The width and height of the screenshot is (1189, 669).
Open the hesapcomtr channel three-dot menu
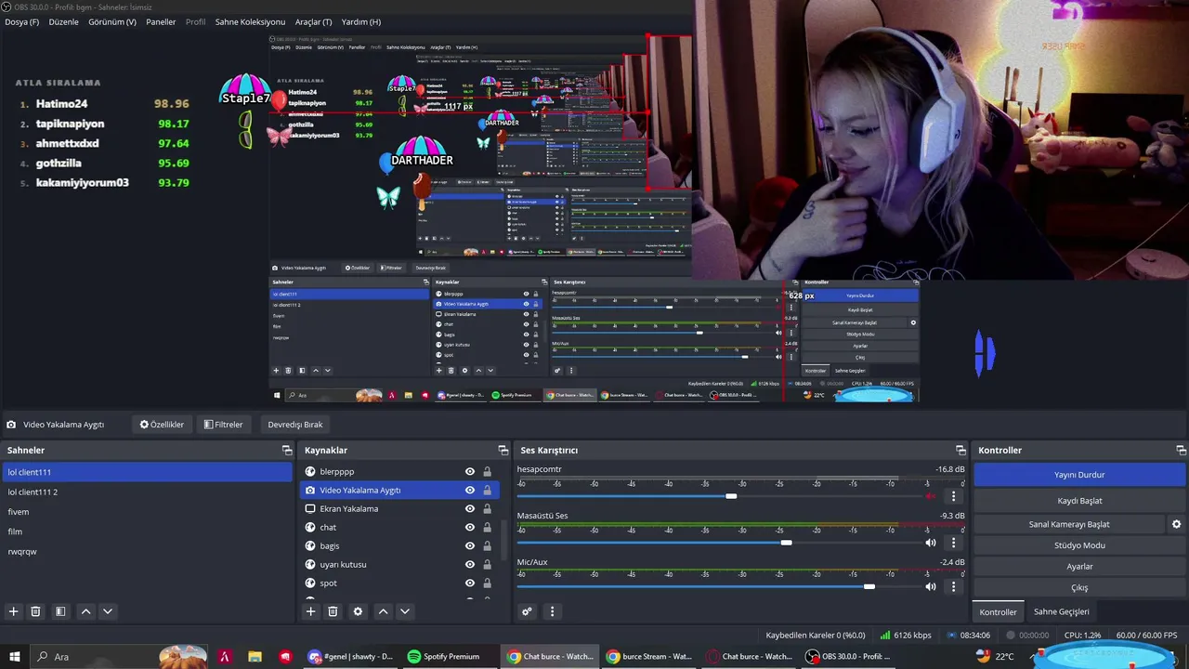tap(953, 496)
